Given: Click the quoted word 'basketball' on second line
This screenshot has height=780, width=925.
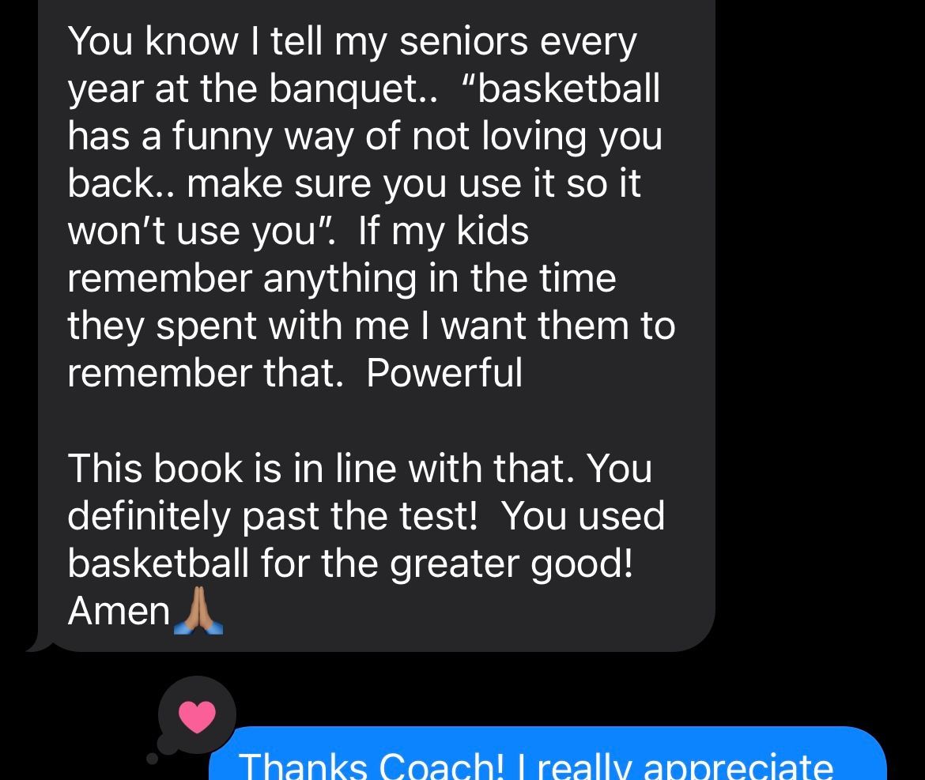Looking at the screenshot, I should pyautogui.click(x=568, y=89).
